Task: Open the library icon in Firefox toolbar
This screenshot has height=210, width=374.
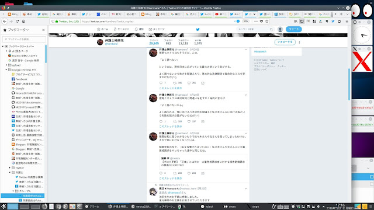Action: pyautogui.click(x=296, y=21)
